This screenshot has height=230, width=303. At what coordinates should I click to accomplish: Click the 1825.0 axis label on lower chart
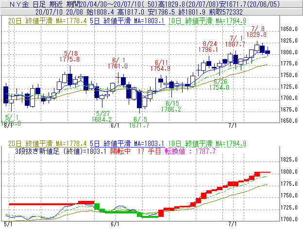click(289, 160)
